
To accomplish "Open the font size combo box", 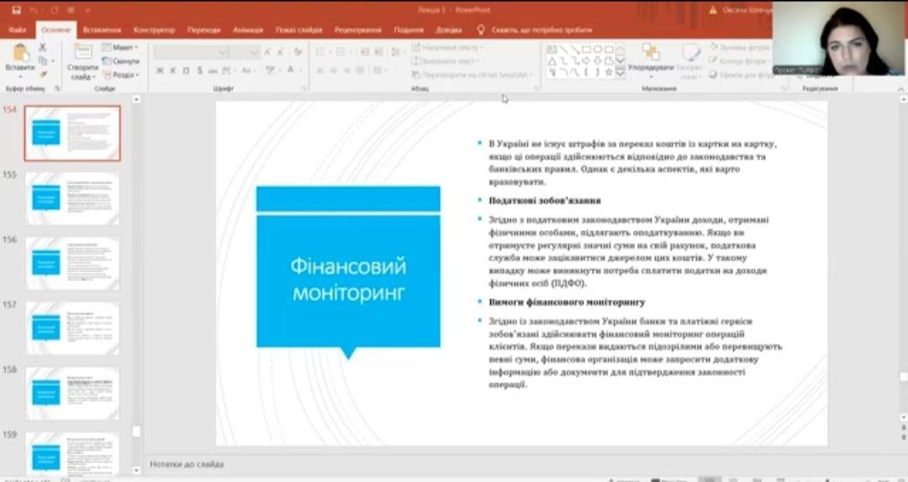I will pos(245,52).
